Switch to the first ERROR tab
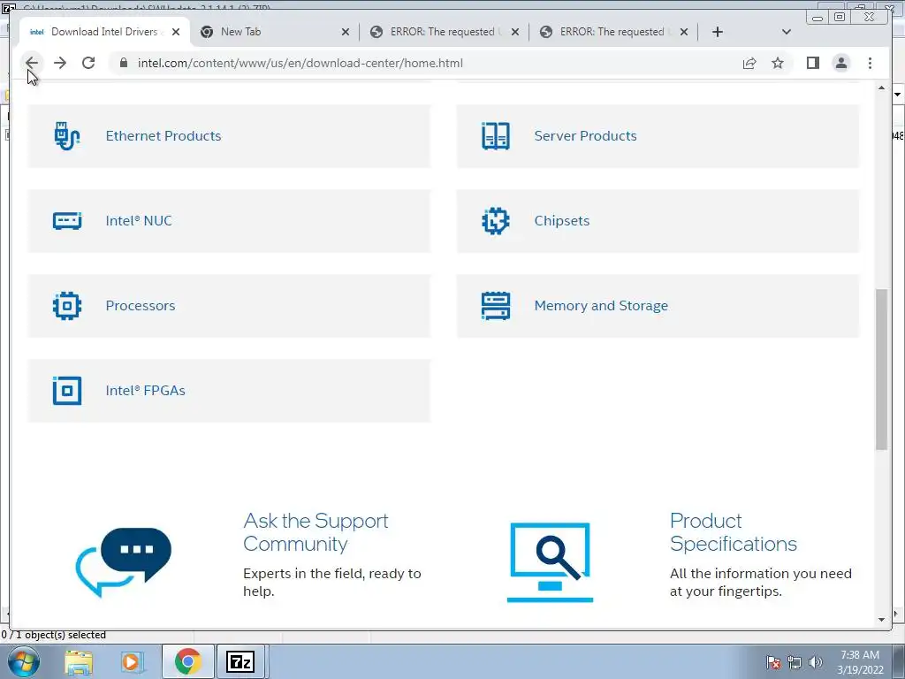 tap(445, 32)
